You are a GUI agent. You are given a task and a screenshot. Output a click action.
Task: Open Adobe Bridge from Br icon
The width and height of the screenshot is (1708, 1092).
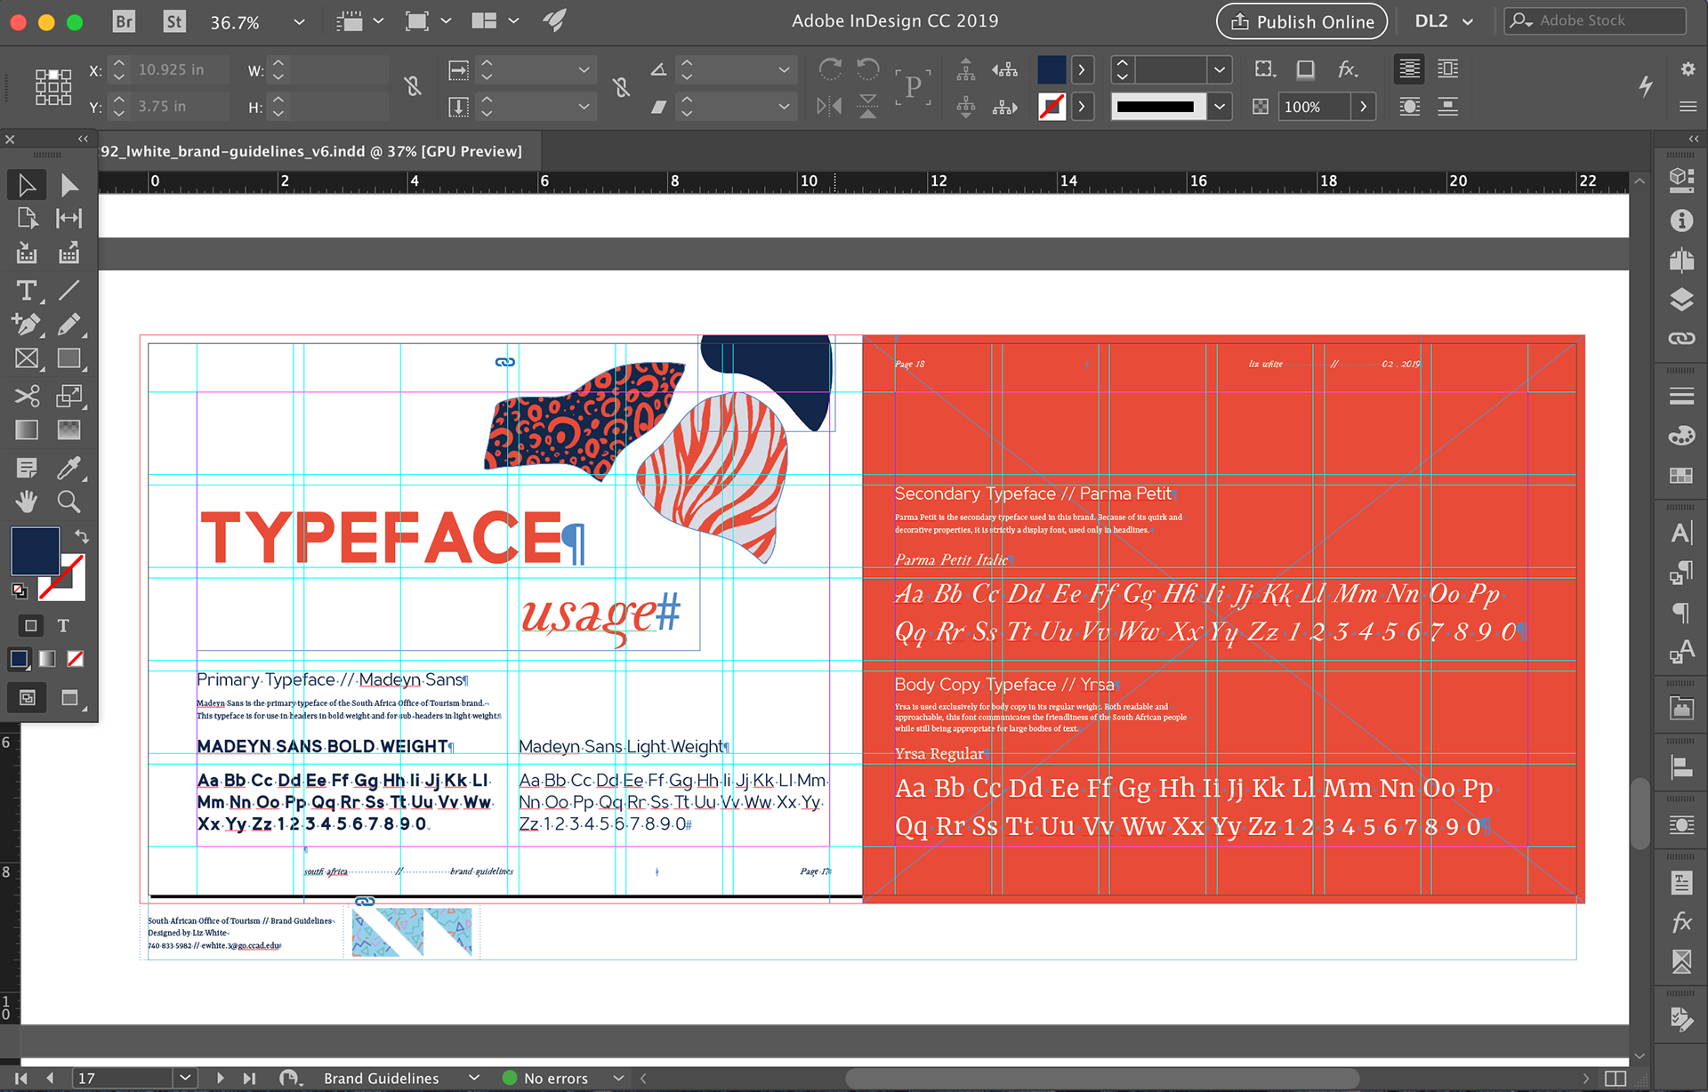pyautogui.click(x=125, y=21)
